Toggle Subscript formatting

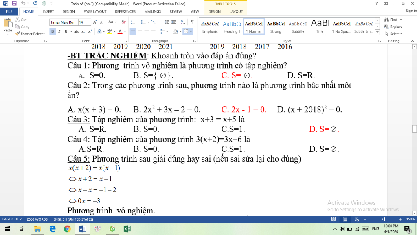pyautogui.click(x=83, y=31)
